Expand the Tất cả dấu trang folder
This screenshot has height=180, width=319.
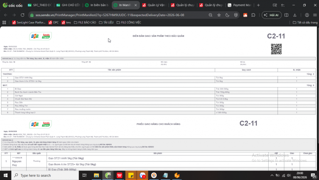click(x=305, y=22)
